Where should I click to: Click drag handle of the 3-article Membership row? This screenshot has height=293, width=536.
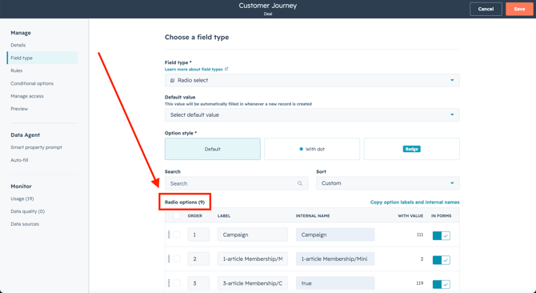coord(169,283)
